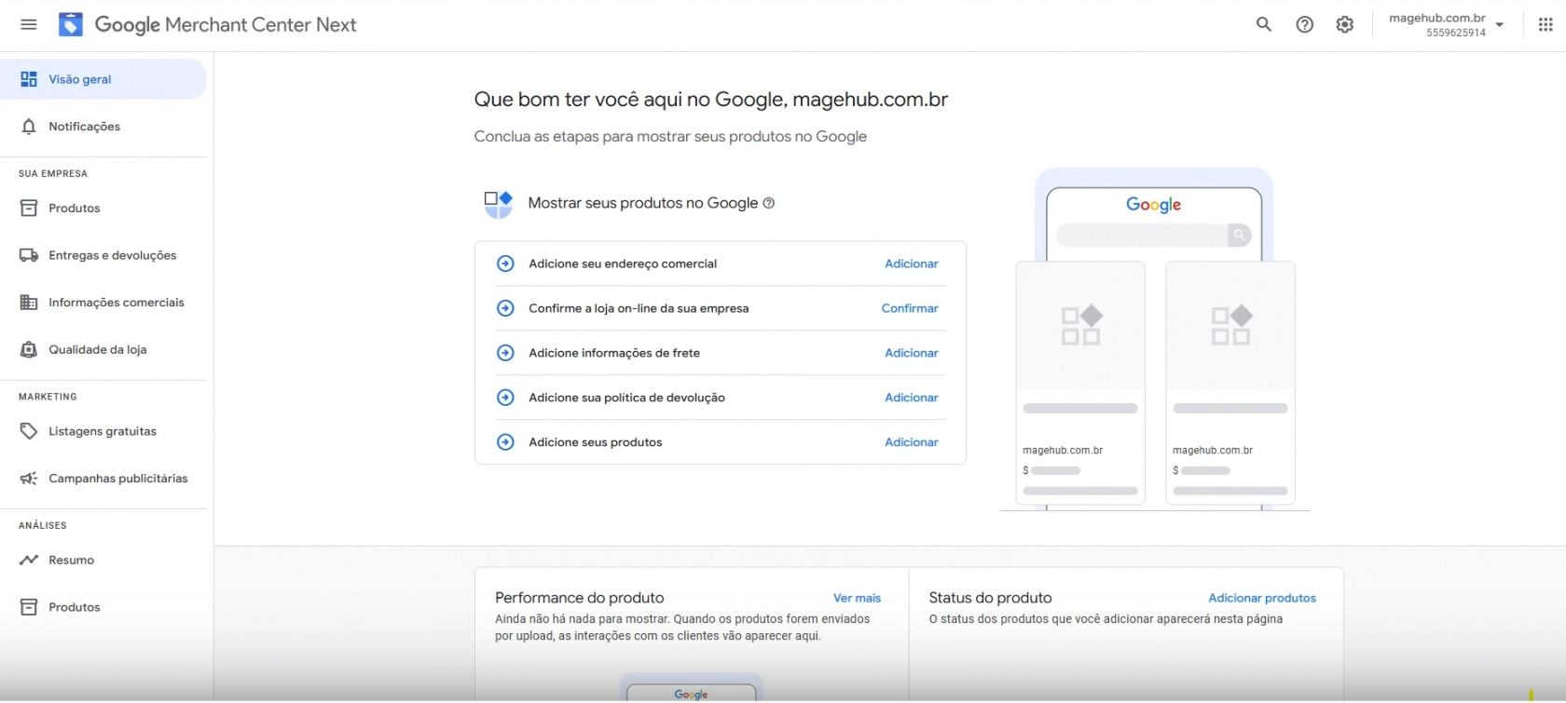Click the arrow icon beside Adicione seus produtos
This screenshot has width=1566, height=703.
[x=505, y=442]
